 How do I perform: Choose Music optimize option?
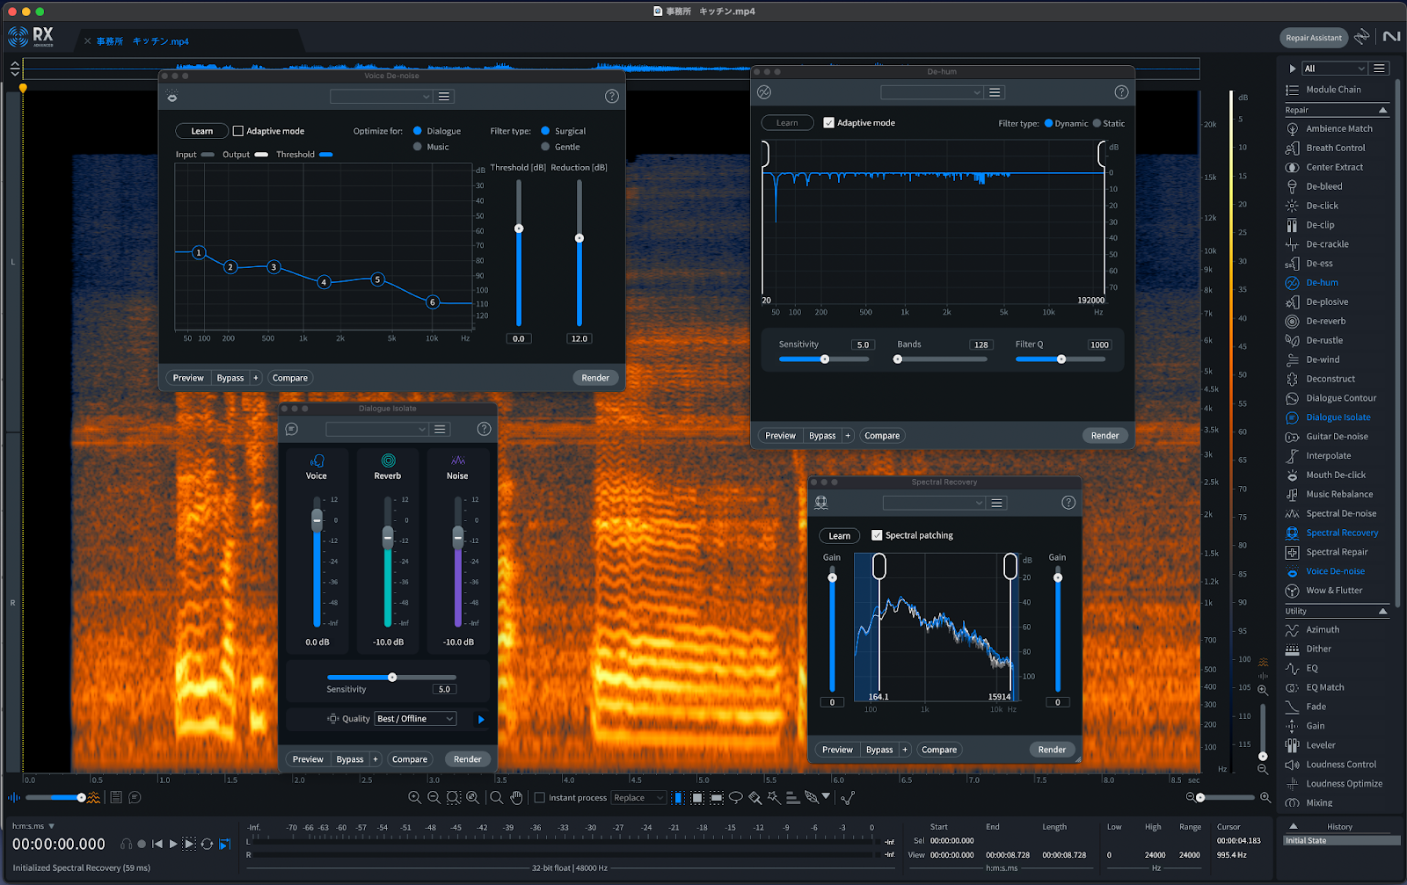point(418,147)
